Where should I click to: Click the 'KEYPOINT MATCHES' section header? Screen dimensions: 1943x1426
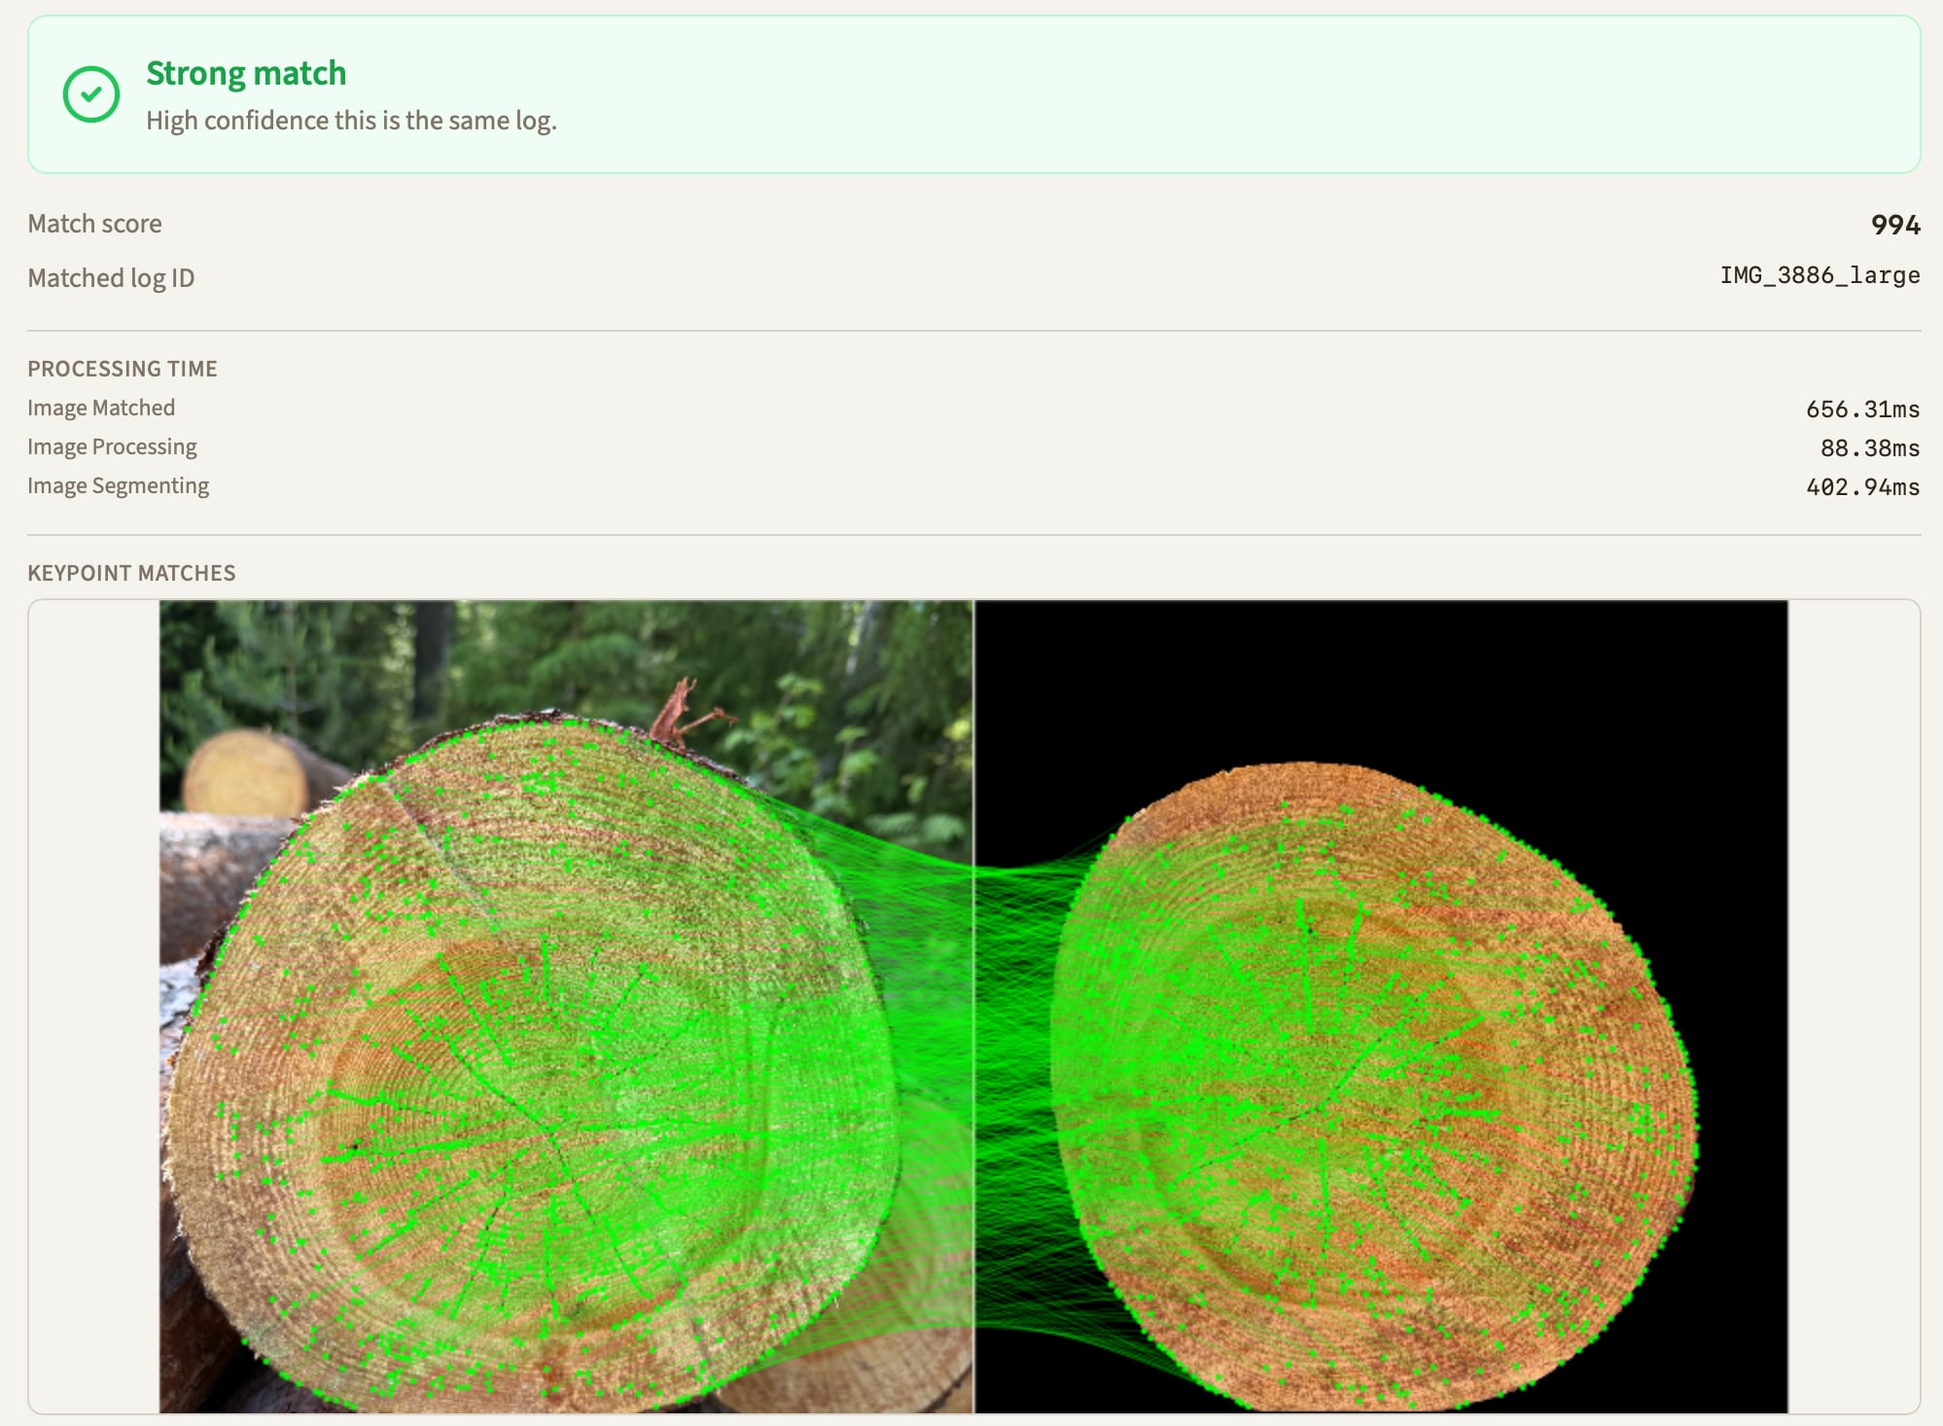pyautogui.click(x=131, y=573)
